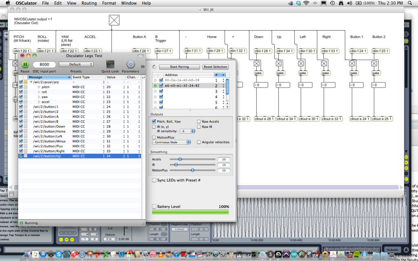Click the Reset Selection button
The width and height of the screenshot is (418, 261).
tap(216, 67)
